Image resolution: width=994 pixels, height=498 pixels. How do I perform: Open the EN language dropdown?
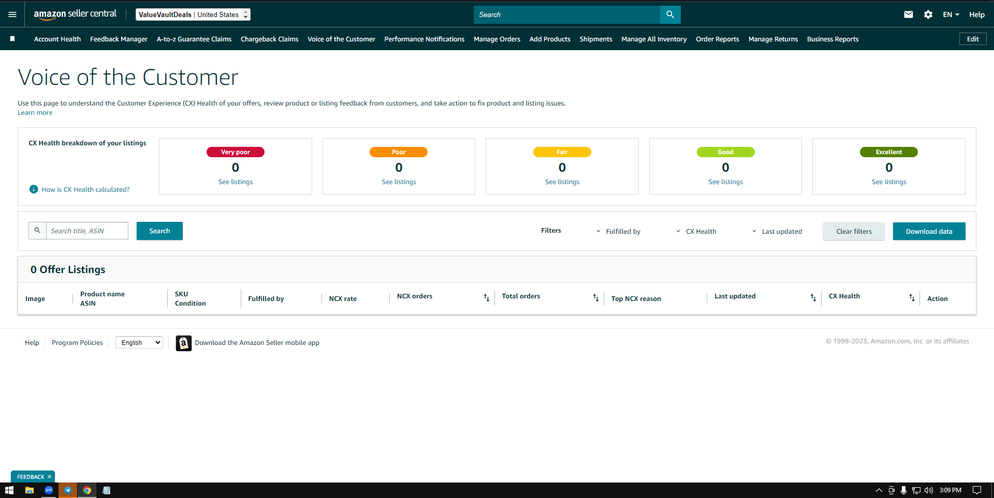pyautogui.click(x=951, y=14)
